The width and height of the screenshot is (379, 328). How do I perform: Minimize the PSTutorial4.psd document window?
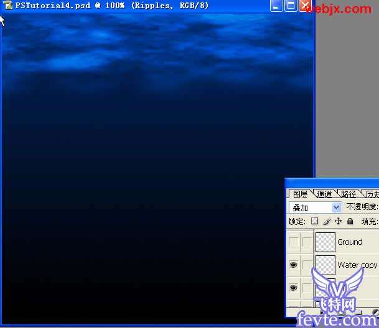276,6
